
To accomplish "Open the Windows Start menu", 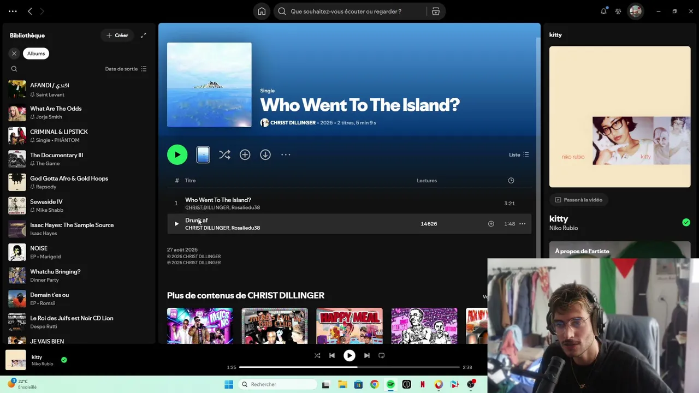I will click(x=228, y=384).
